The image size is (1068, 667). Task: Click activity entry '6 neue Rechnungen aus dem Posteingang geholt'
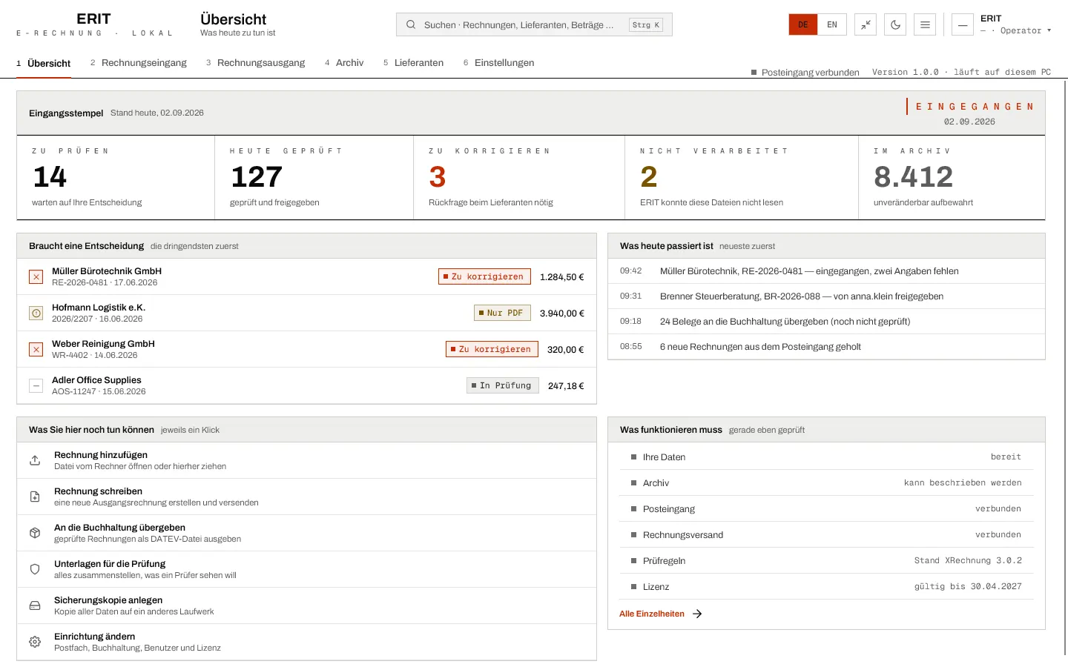826,347
